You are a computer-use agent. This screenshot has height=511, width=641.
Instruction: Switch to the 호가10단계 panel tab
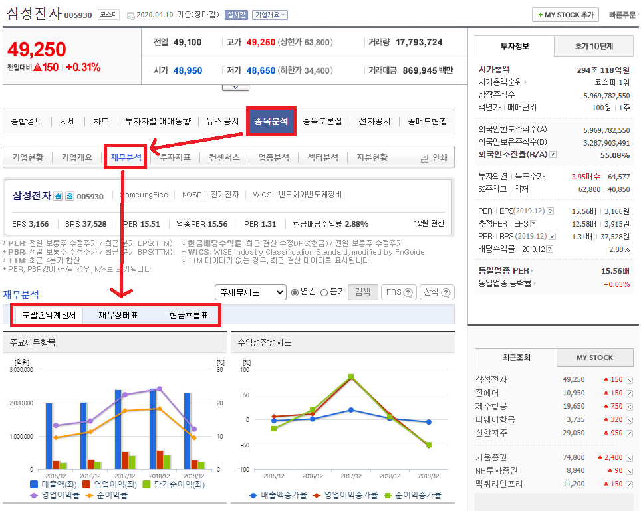coord(594,46)
